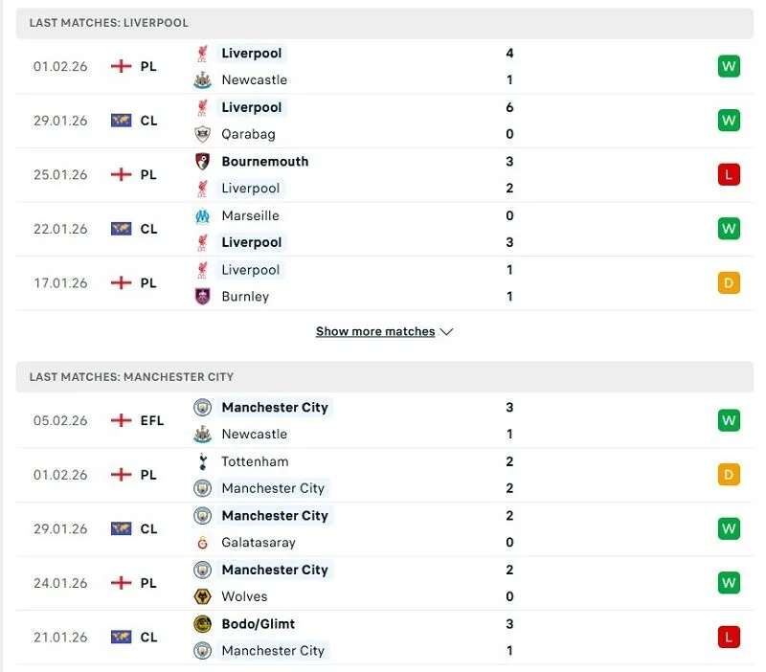Click the Tottenham club crest icon

click(202, 461)
